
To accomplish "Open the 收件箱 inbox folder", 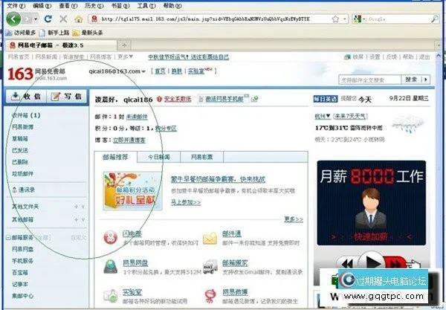I will (x=22, y=116).
